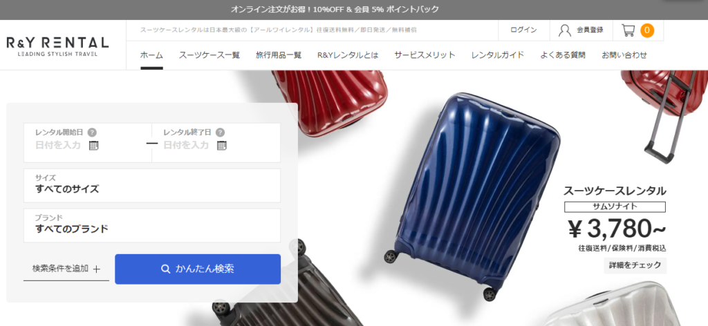Image resolution: width=708 pixels, height=326 pixels.
Task: Click the 詳細をチェック button
Action: point(635,265)
